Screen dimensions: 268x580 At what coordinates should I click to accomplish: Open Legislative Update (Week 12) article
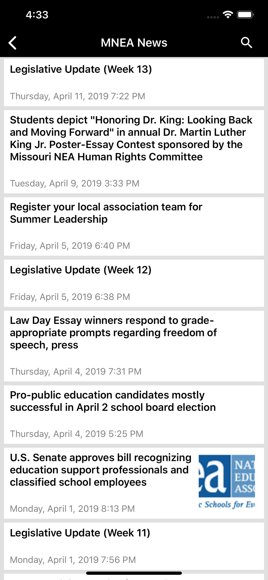click(x=81, y=270)
